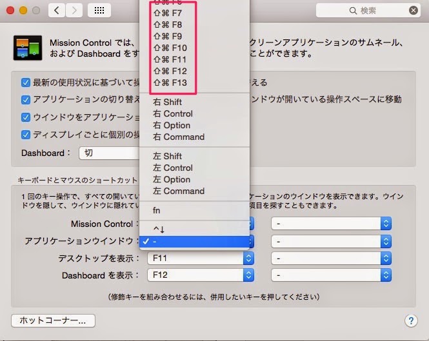The width and height of the screenshot is (429, 341).
Task: Clear the search field with the X icon
Action: coord(413,10)
